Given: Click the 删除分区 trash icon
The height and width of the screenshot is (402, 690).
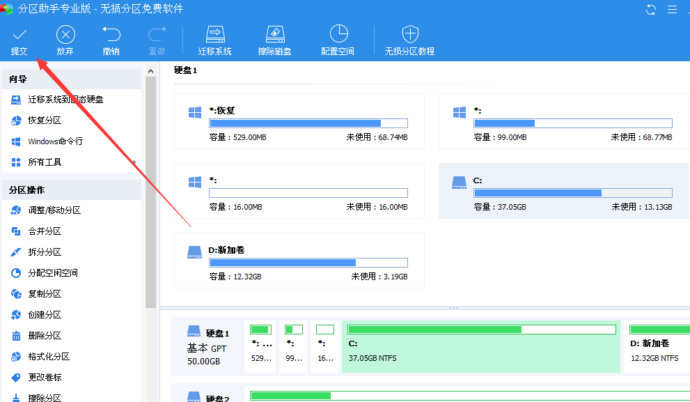Looking at the screenshot, I should (16, 336).
